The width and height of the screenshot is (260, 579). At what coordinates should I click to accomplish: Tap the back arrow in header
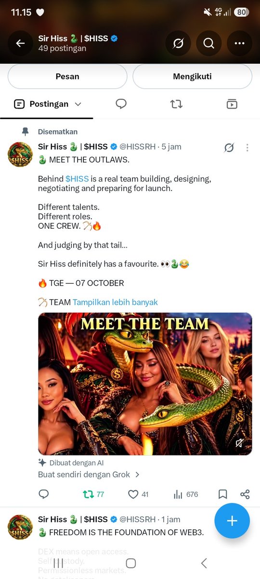tap(20, 43)
